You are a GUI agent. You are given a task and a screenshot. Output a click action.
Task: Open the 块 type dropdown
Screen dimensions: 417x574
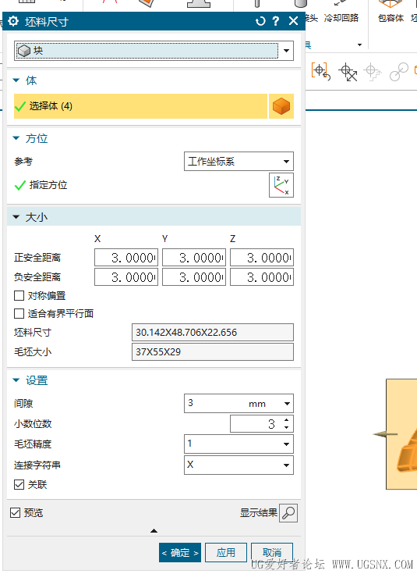154,51
